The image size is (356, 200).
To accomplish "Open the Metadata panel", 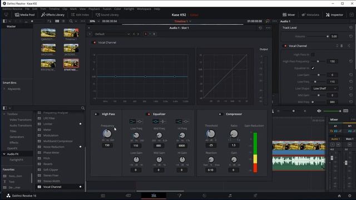I will [x=310, y=15].
